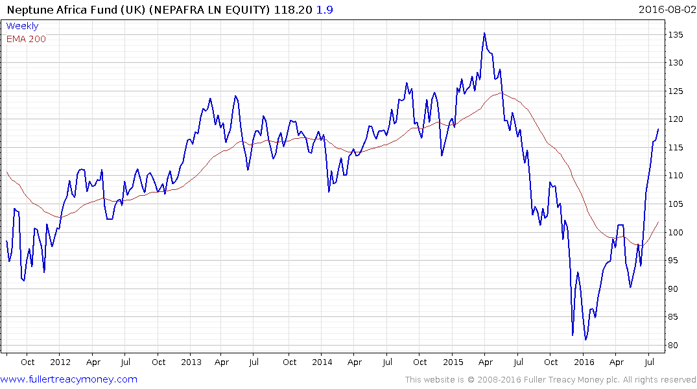Click the 2012 label on the time axis
The image size is (697, 389).
point(60,362)
